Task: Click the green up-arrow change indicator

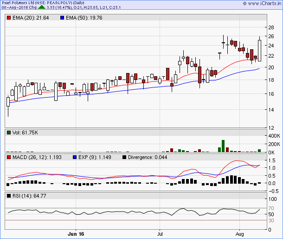Action: (x=42, y=7)
